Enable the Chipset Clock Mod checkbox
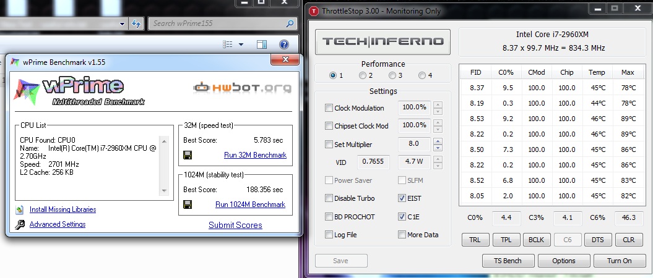 pyautogui.click(x=329, y=126)
